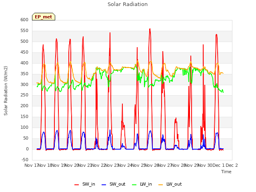Click the Solar Radiation (W/m2) y-axis title

pos(6,91)
